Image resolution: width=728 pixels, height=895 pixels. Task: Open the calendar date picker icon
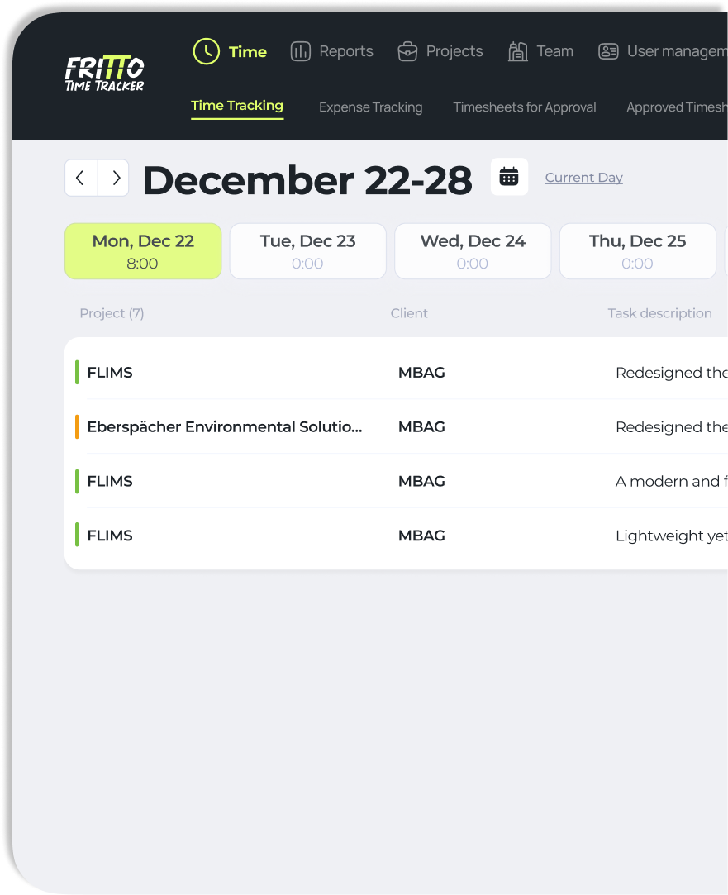point(509,177)
